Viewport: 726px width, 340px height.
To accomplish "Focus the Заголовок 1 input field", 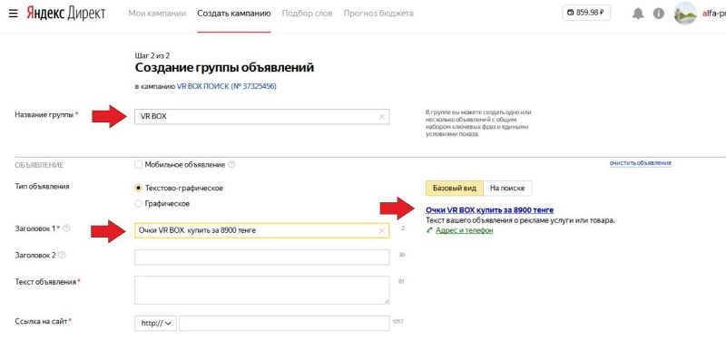I will click(262, 230).
